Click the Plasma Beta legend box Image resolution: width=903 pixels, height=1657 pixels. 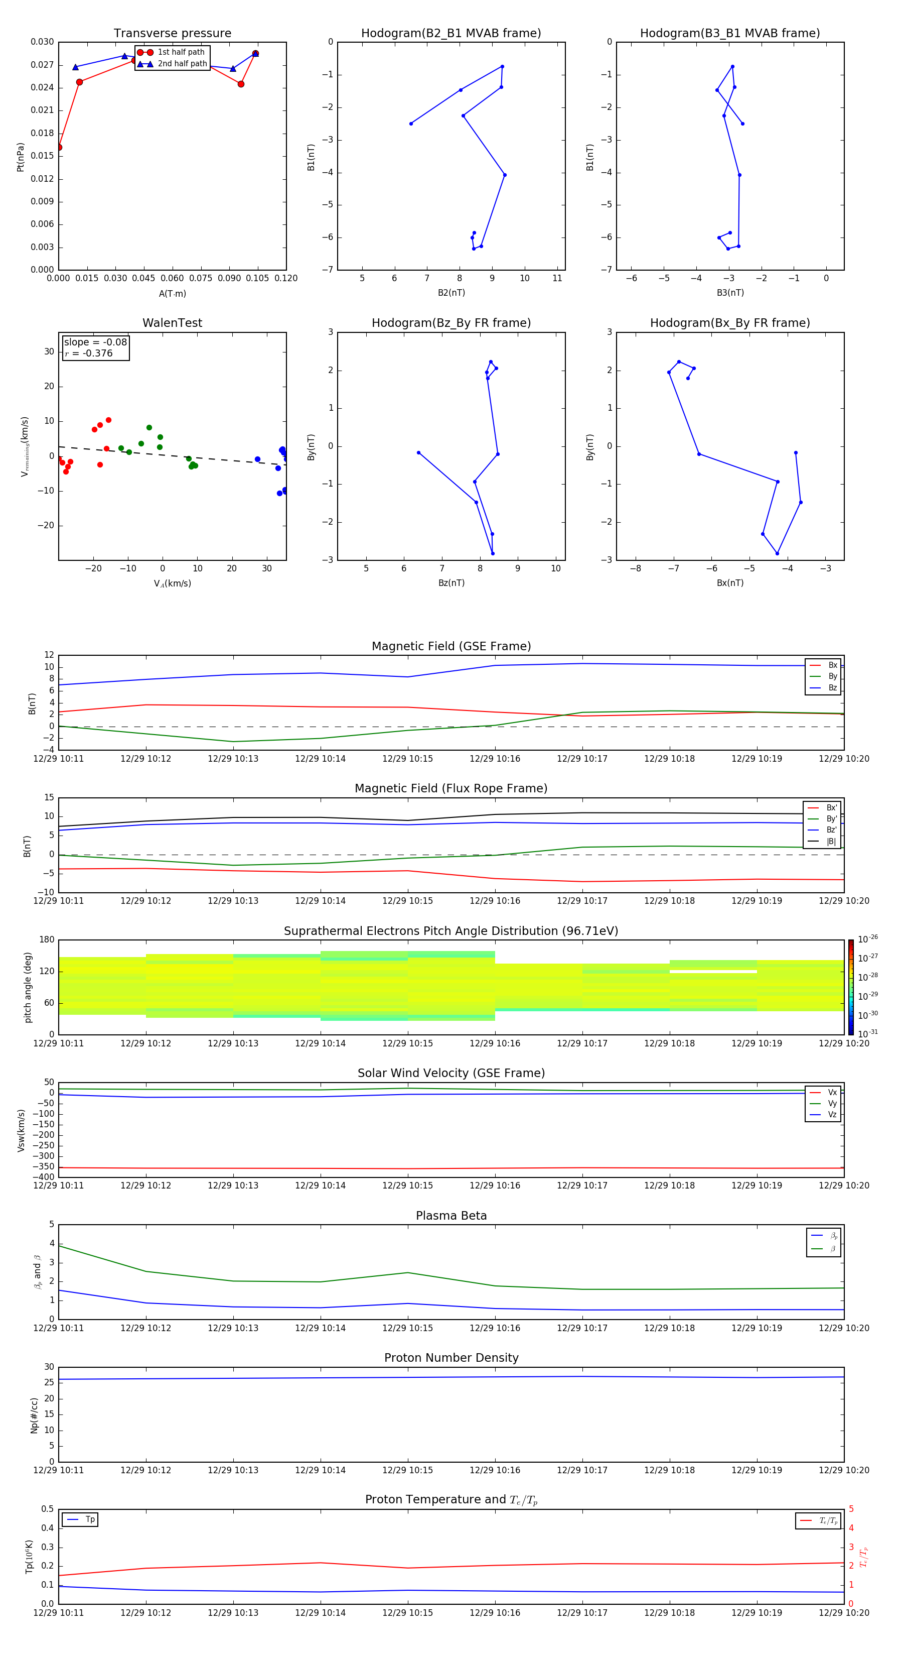pos(823,1242)
